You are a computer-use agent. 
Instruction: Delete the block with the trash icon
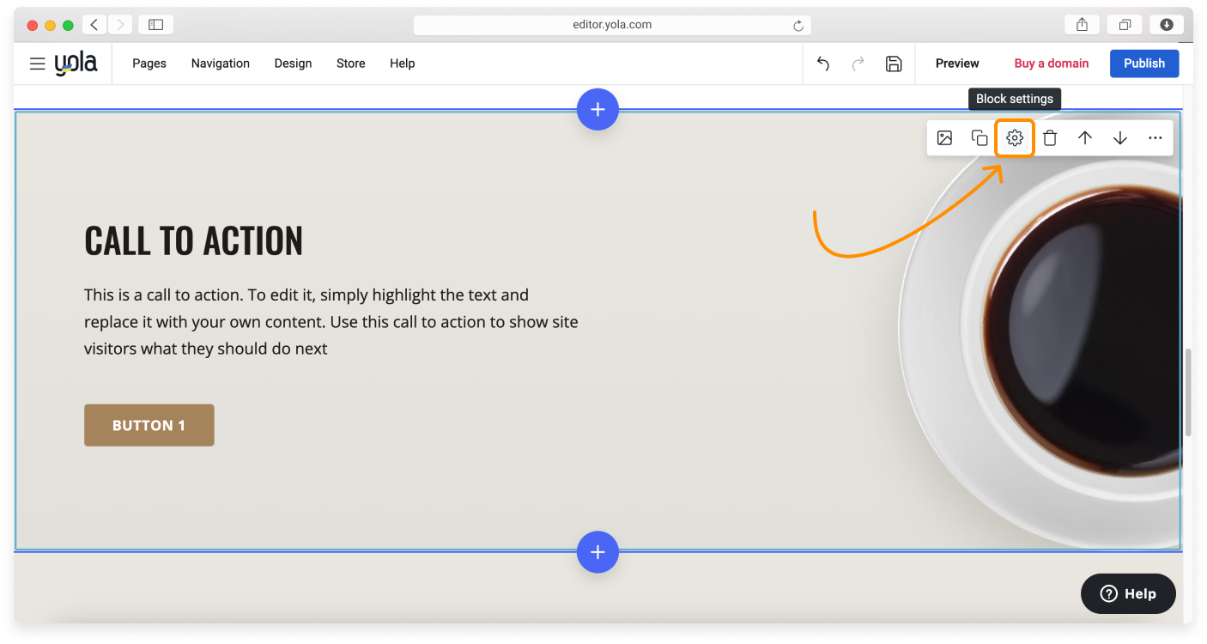(x=1050, y=137)
